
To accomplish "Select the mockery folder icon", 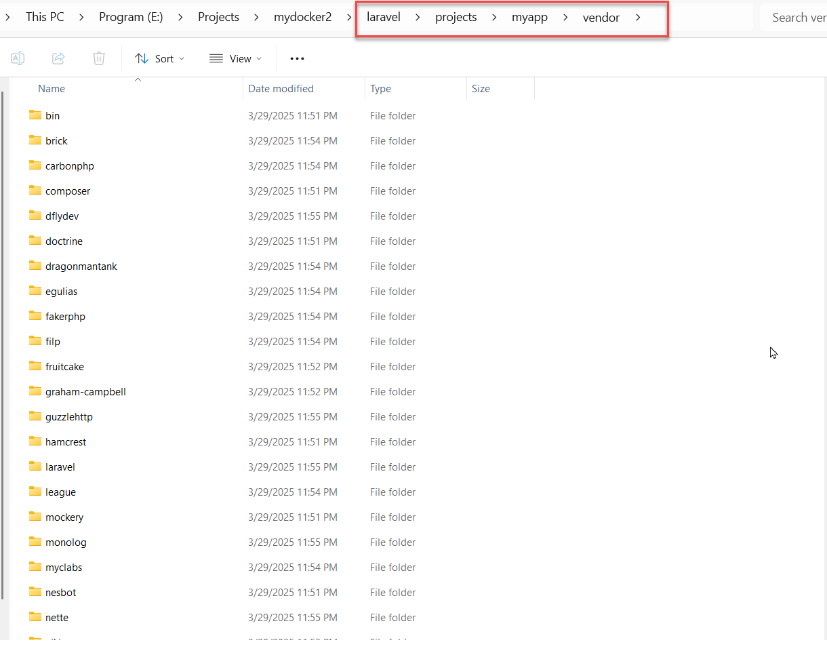I will 35,517.
